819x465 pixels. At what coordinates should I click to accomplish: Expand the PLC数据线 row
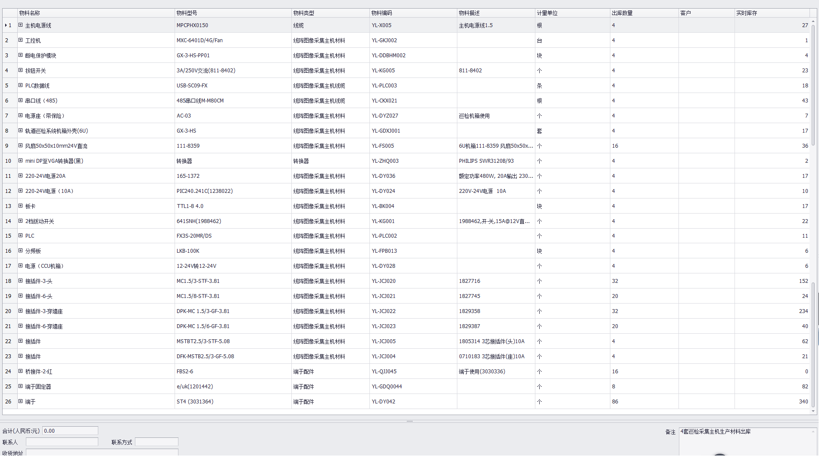click(x=20, y=86)
